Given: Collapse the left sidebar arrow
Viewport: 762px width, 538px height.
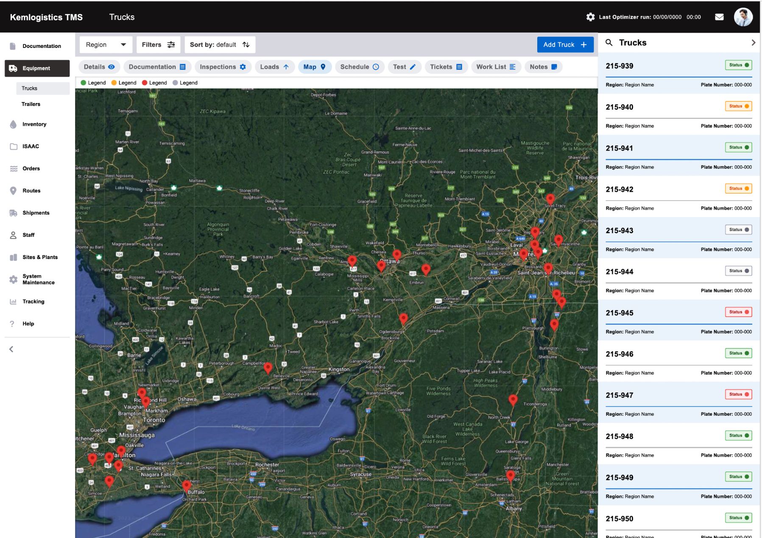Looking at the screenshot, I should click(11, 349).
